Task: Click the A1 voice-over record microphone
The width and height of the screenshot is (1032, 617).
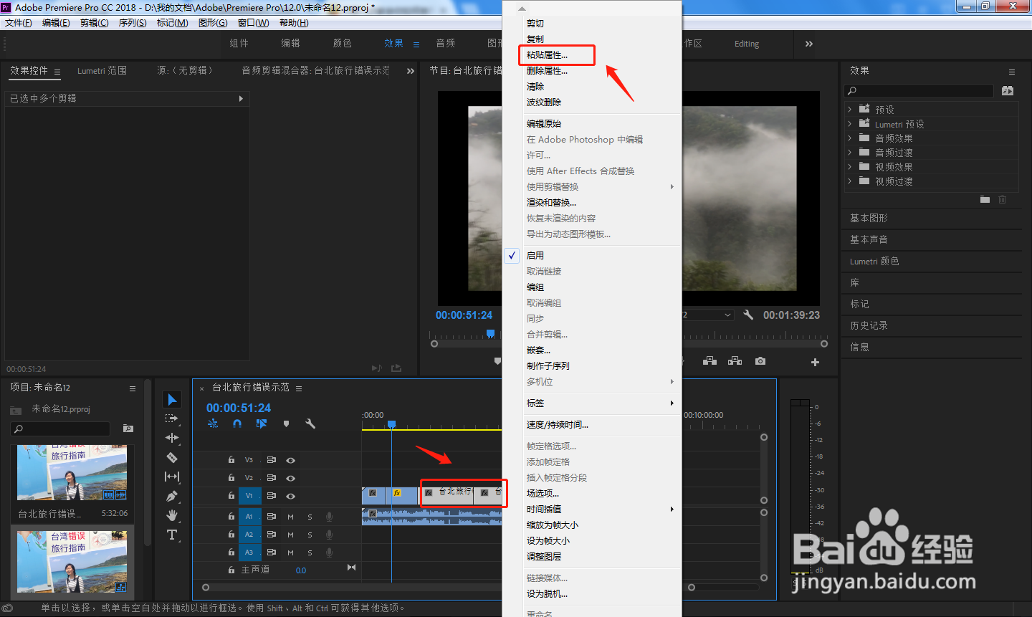Action: pyautogui.click(x=329, y=516)
